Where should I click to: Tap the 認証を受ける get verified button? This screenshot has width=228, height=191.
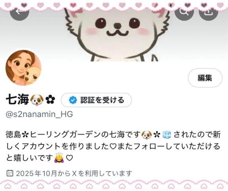(96, 100)
